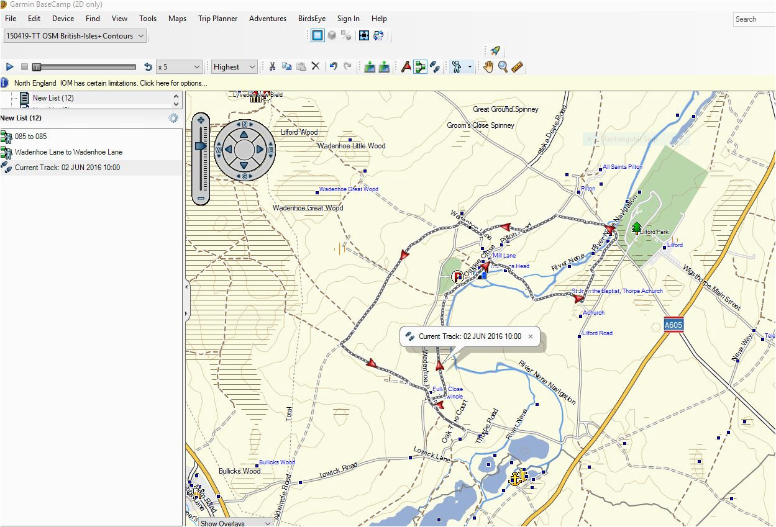Select the Zoom magnifier tool
776x527 pixels.
pos(503,66)
